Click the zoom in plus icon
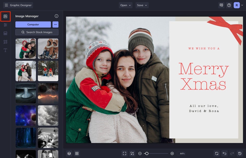 coord(172,154)
